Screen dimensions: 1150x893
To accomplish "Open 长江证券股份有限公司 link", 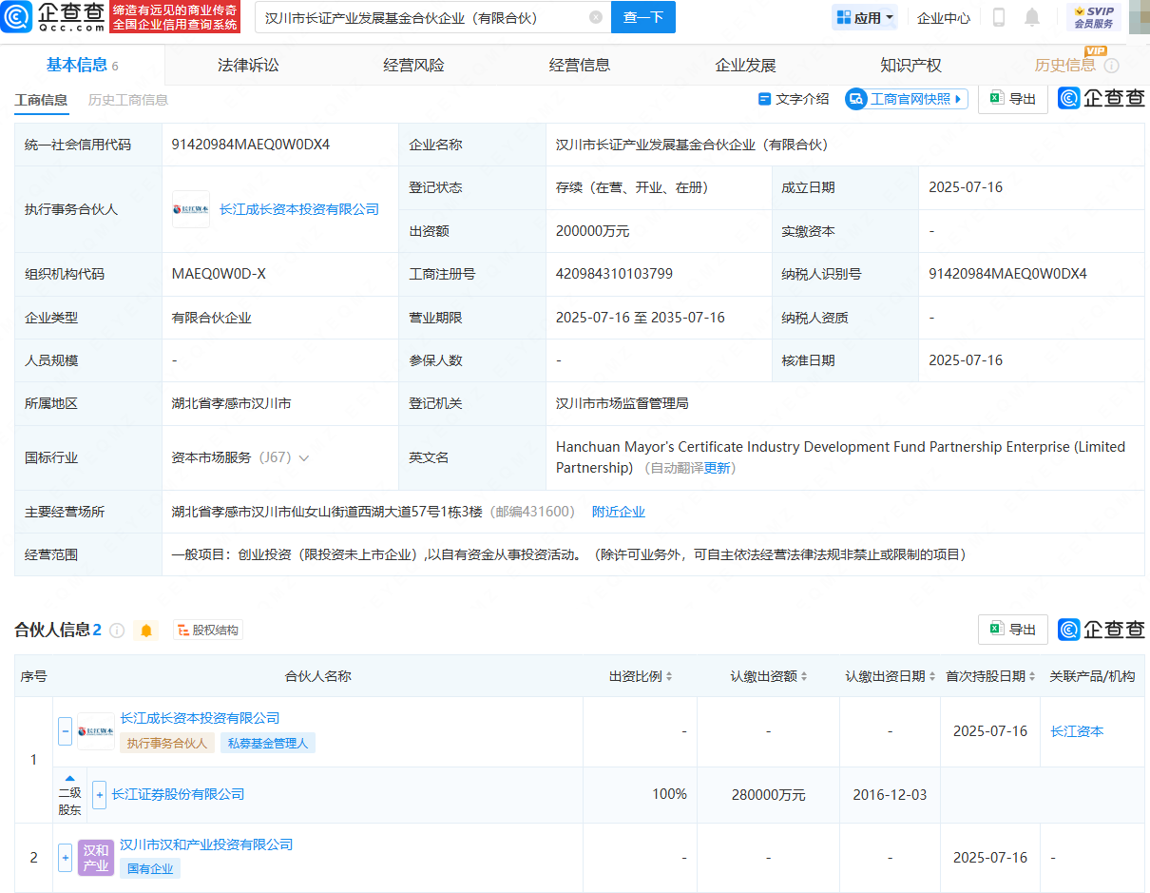I will 178,794.
